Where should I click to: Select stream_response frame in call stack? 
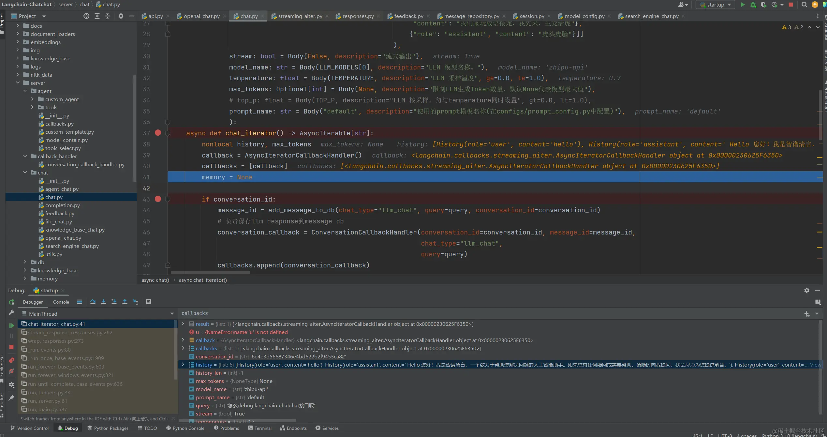point(70,332)
